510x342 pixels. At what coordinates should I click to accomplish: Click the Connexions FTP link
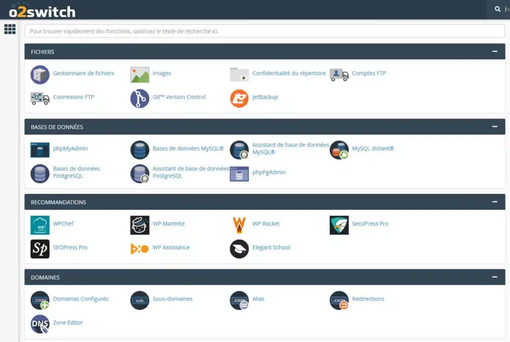[74, 97]
